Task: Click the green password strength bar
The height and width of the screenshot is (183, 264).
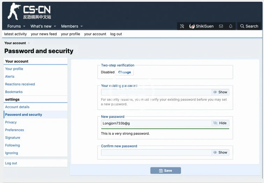Action: point(165,129)
